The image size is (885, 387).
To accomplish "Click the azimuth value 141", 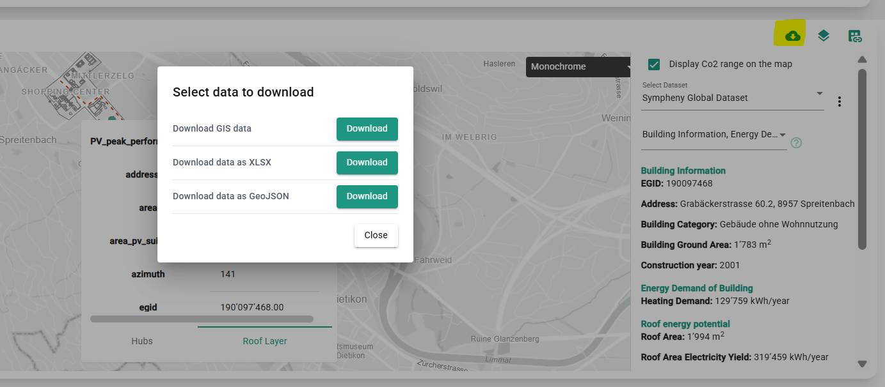I will pos(228,274).
